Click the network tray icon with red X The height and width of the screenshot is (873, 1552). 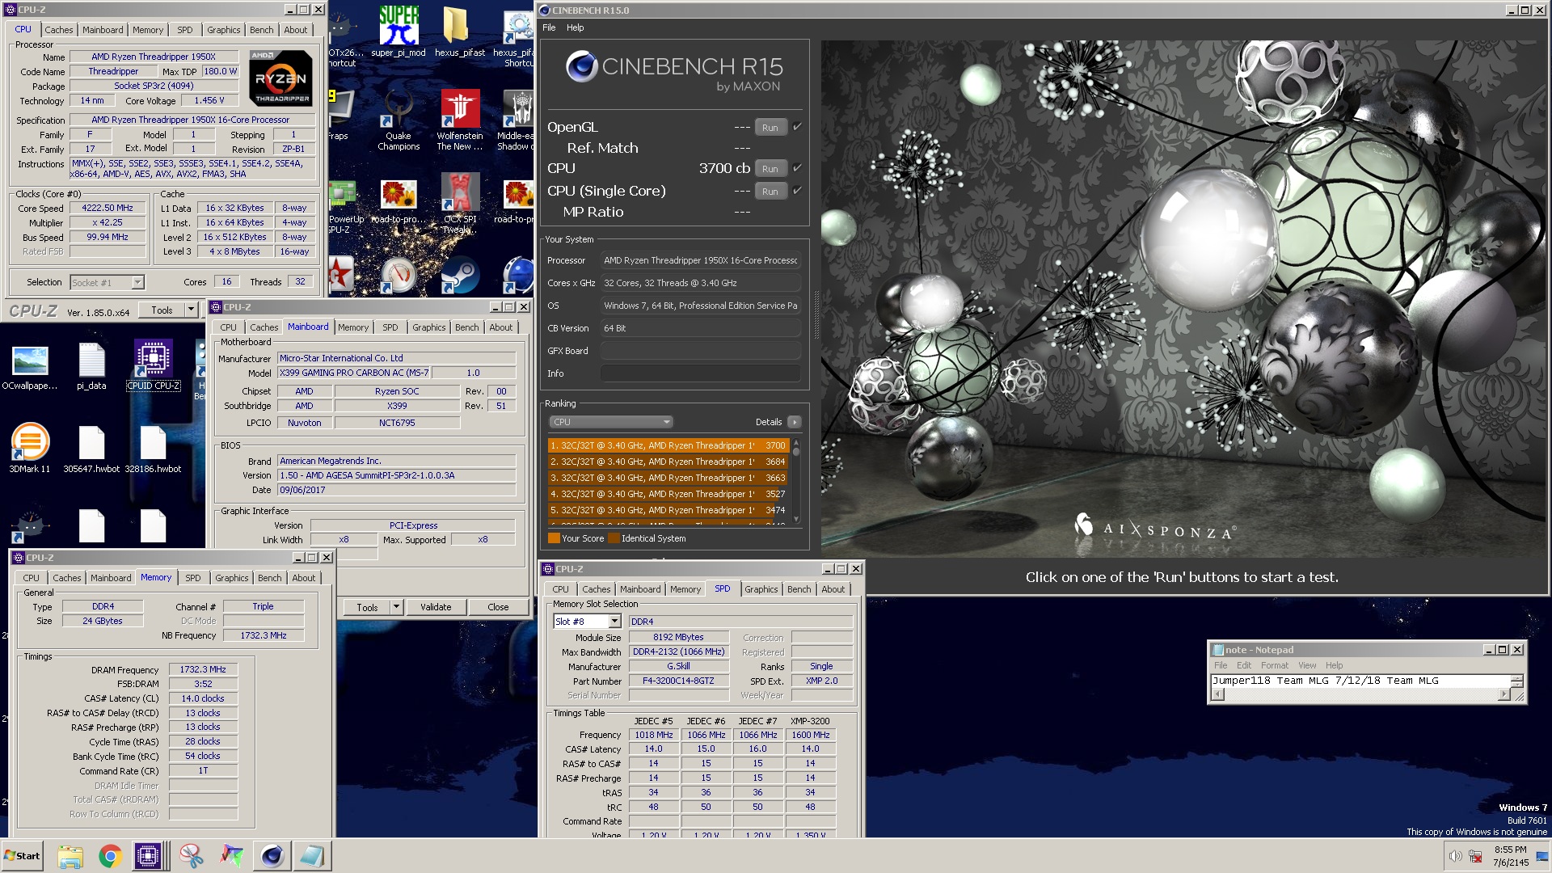(x=1475, y=856)
